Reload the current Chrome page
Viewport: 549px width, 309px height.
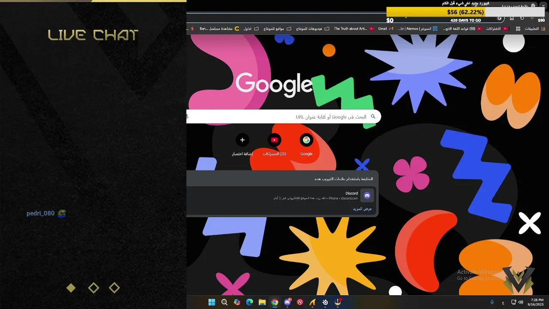click(522, 18)
